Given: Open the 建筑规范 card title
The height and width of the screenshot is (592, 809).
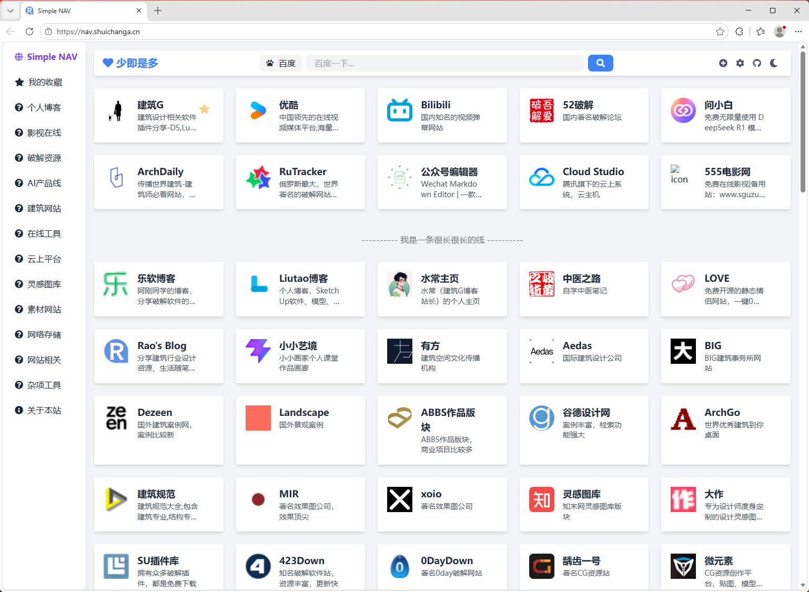Looking at the screenshot, I should point(156,494).
